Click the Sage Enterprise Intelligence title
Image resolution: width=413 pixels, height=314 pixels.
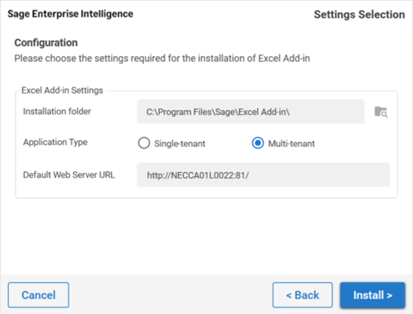70,14
